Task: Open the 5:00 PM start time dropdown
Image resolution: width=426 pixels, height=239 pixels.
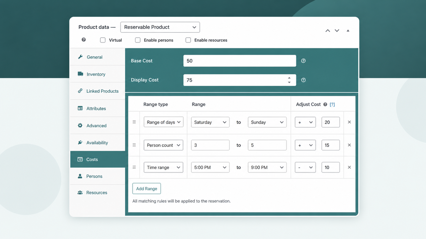Action: (x=210, y=167)
